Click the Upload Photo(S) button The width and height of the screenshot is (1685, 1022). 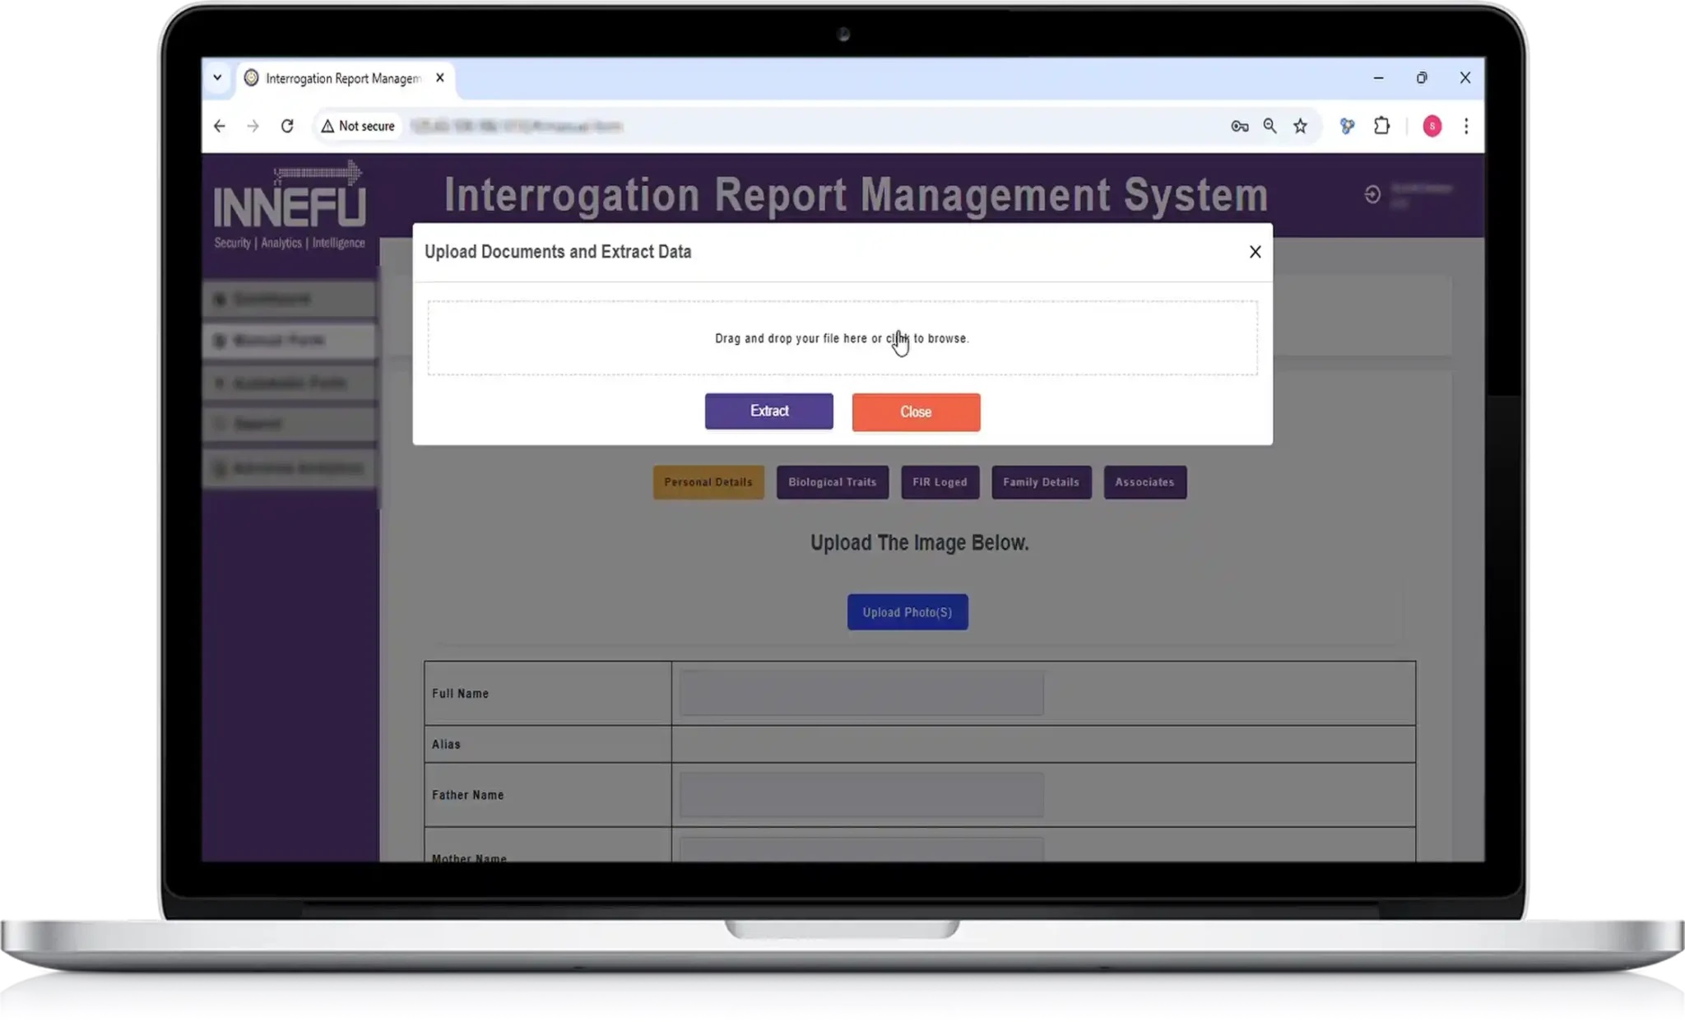(x=907, y=612)
